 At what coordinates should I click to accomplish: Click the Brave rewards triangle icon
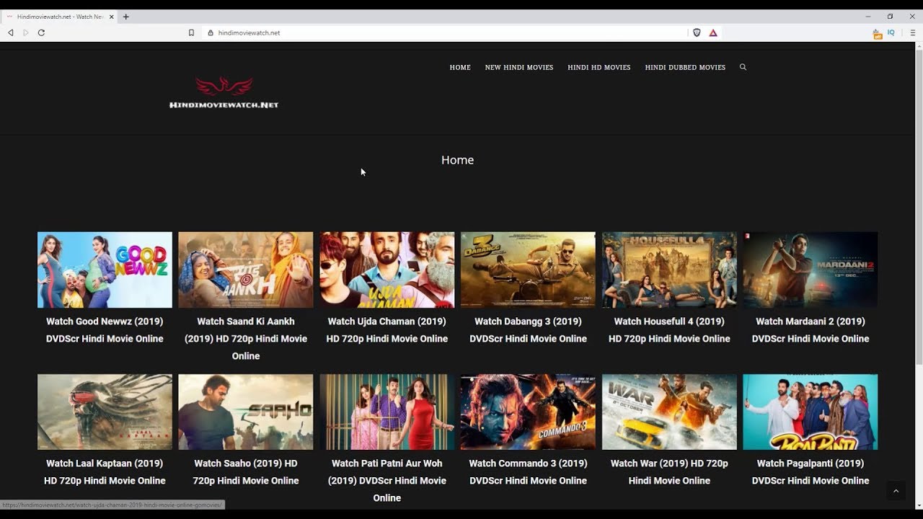click(713, 32)
